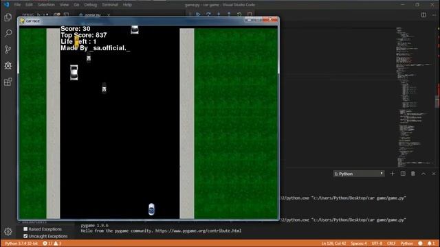This screenshot has width=440, height=247.
Task: Click the editor minimap
Action: coord(415,97)
